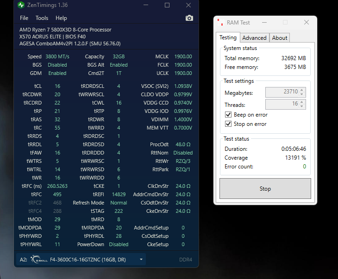Click the Total memory value 32692 MB

pos(294,58)
